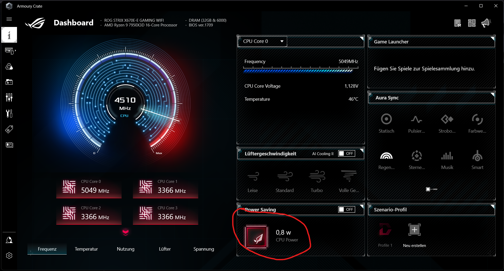Enable the Power Saving toggle
504x271 pixels.
[x=347, y=210]
